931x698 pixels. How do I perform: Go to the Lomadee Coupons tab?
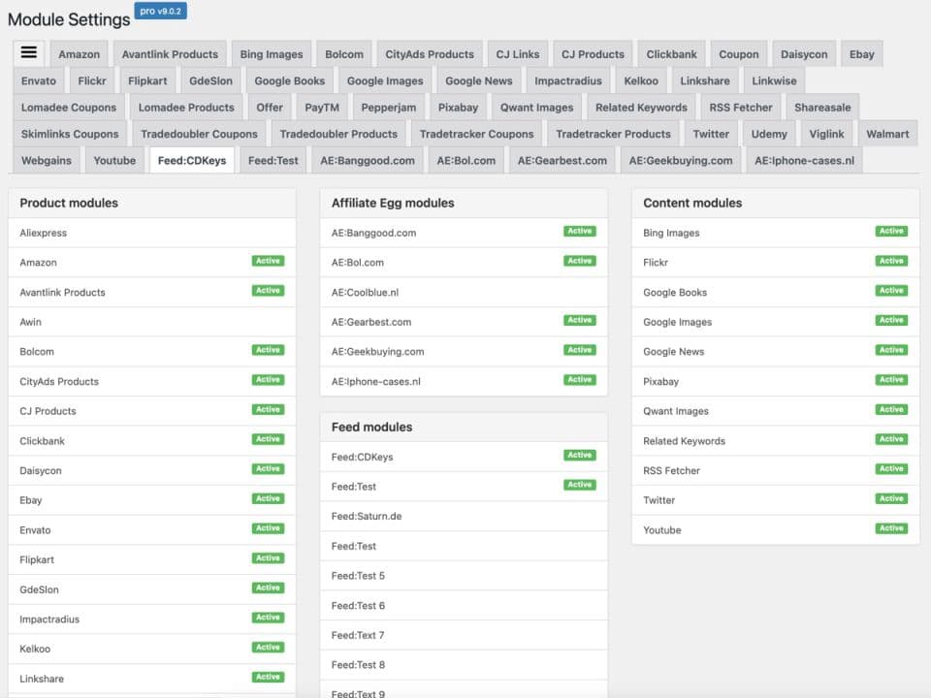[x=69, y=108]
